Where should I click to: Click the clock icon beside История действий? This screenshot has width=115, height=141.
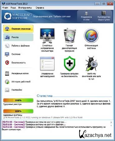tap(7, 82)
